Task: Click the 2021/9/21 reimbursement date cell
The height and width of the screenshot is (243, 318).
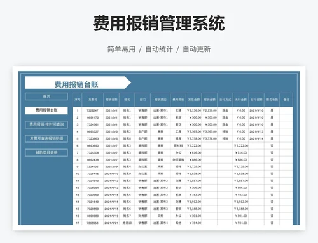Action: pyautogui.click(x=111, y=223)
